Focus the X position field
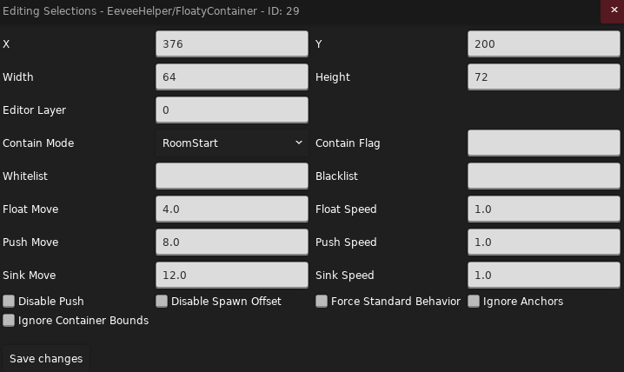The height and width of the screenshot is (372, 624). point(232,43)
